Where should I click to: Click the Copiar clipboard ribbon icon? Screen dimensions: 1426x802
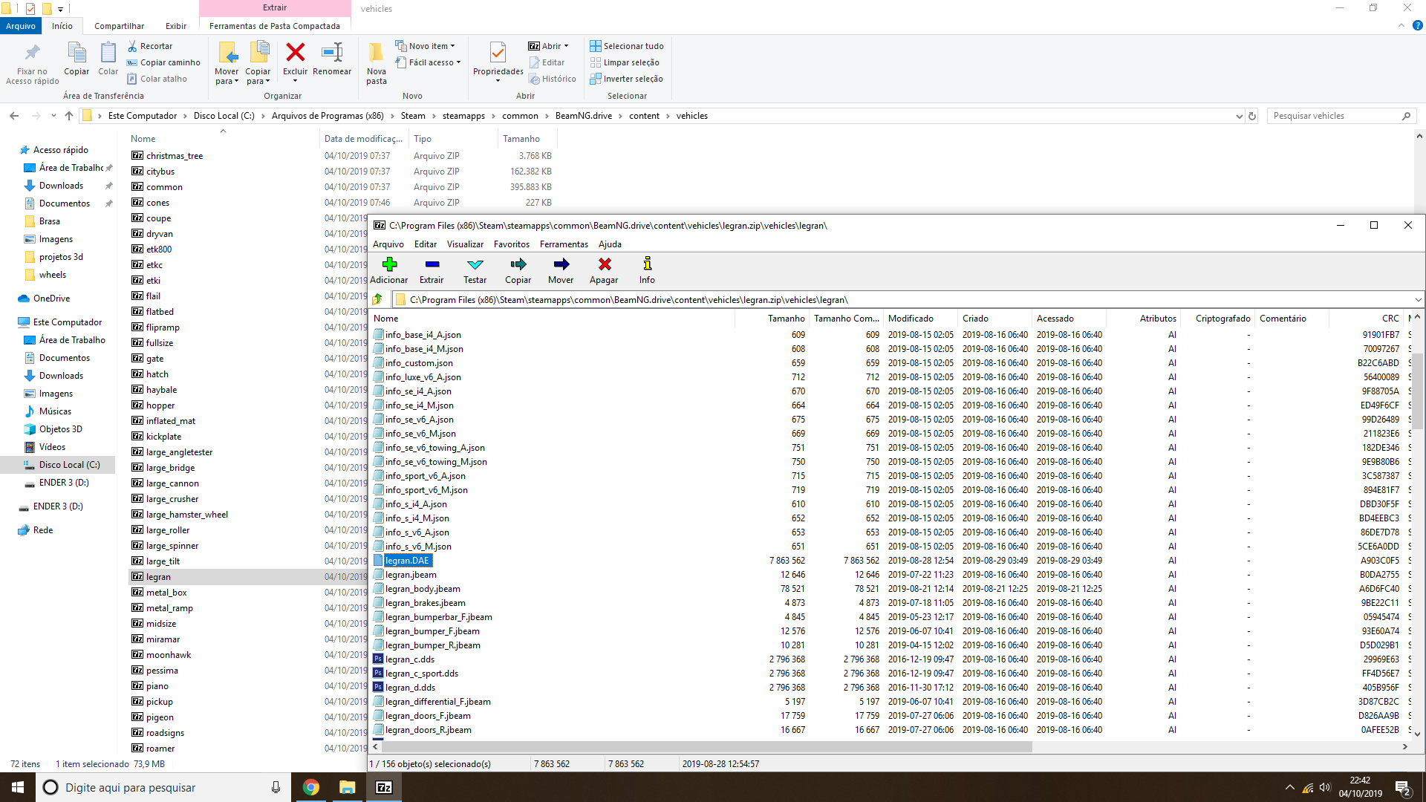click(x=76, y=59)
